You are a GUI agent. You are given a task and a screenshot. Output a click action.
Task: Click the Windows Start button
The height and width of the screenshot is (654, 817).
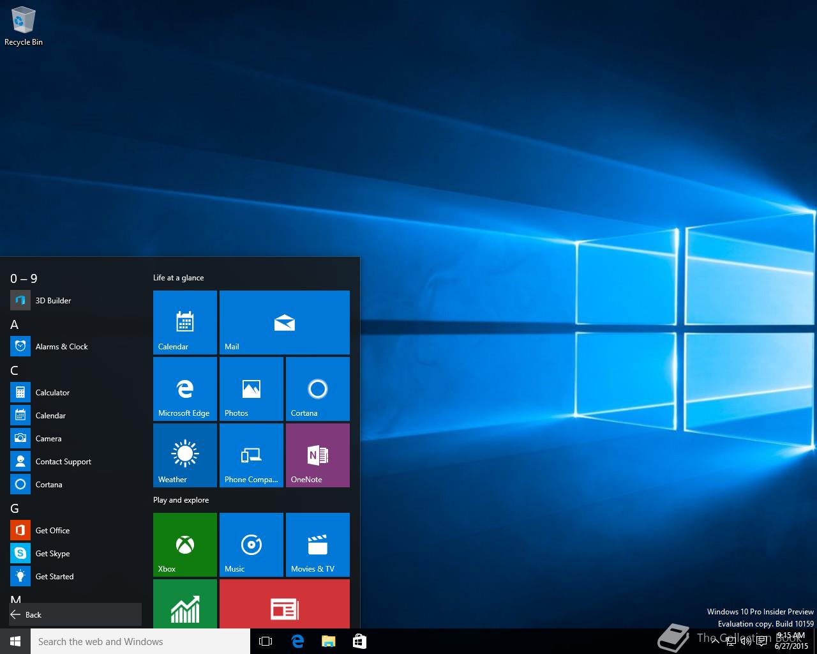click(x=15, y=641)
